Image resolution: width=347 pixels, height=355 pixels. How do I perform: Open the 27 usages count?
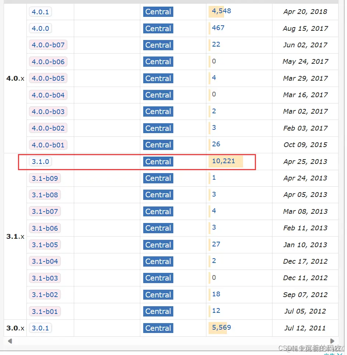[x=216, y=244]
